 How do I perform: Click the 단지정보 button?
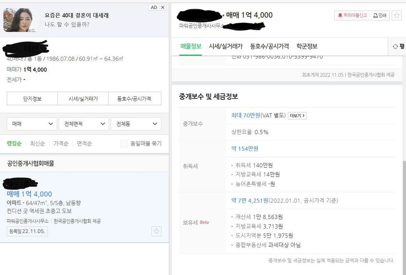(x=32, y=99)
